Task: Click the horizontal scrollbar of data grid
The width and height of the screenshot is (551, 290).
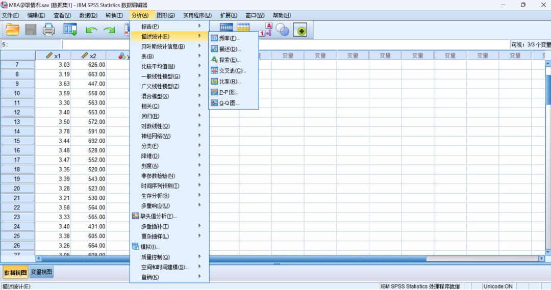Action: pos(290,259)
